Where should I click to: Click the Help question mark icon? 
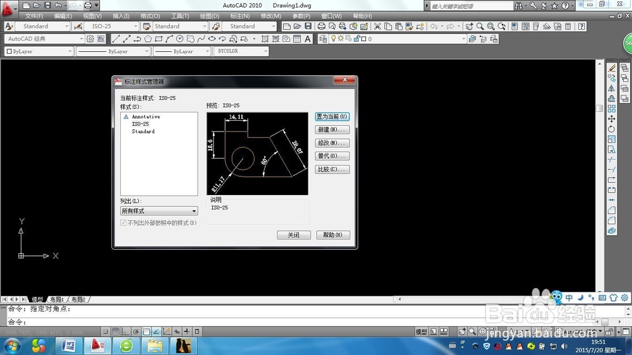[x=581, y=26]
